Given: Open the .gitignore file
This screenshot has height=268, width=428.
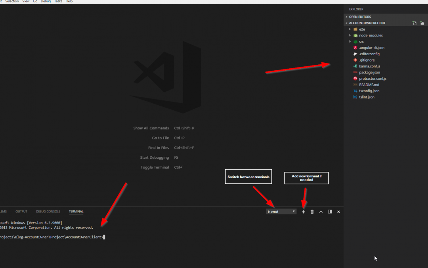Looking at the screenshot, I should pyautogui.click(x=367, y=60).
